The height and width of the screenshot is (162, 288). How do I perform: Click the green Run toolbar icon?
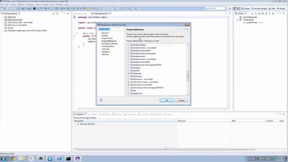[x=62, y=9]
